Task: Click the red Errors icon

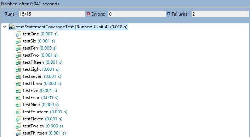Action: pyautogui.click(x=88, y=14)
